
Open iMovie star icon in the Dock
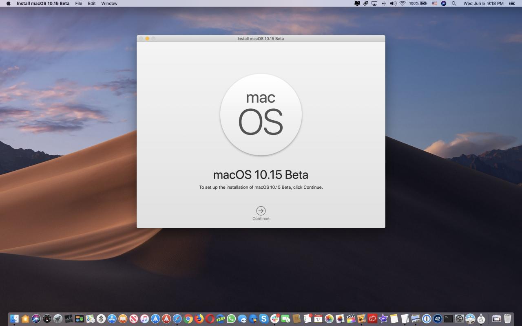(x=383, y=319)
